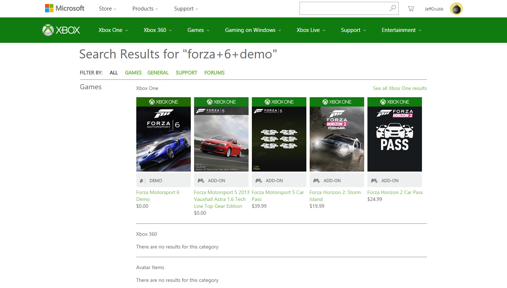Viewport: 507px width, 288px height.
Task: Open Forza Motorsport 5 Vauxhall Astra link
Action: [x=222, y=199]
